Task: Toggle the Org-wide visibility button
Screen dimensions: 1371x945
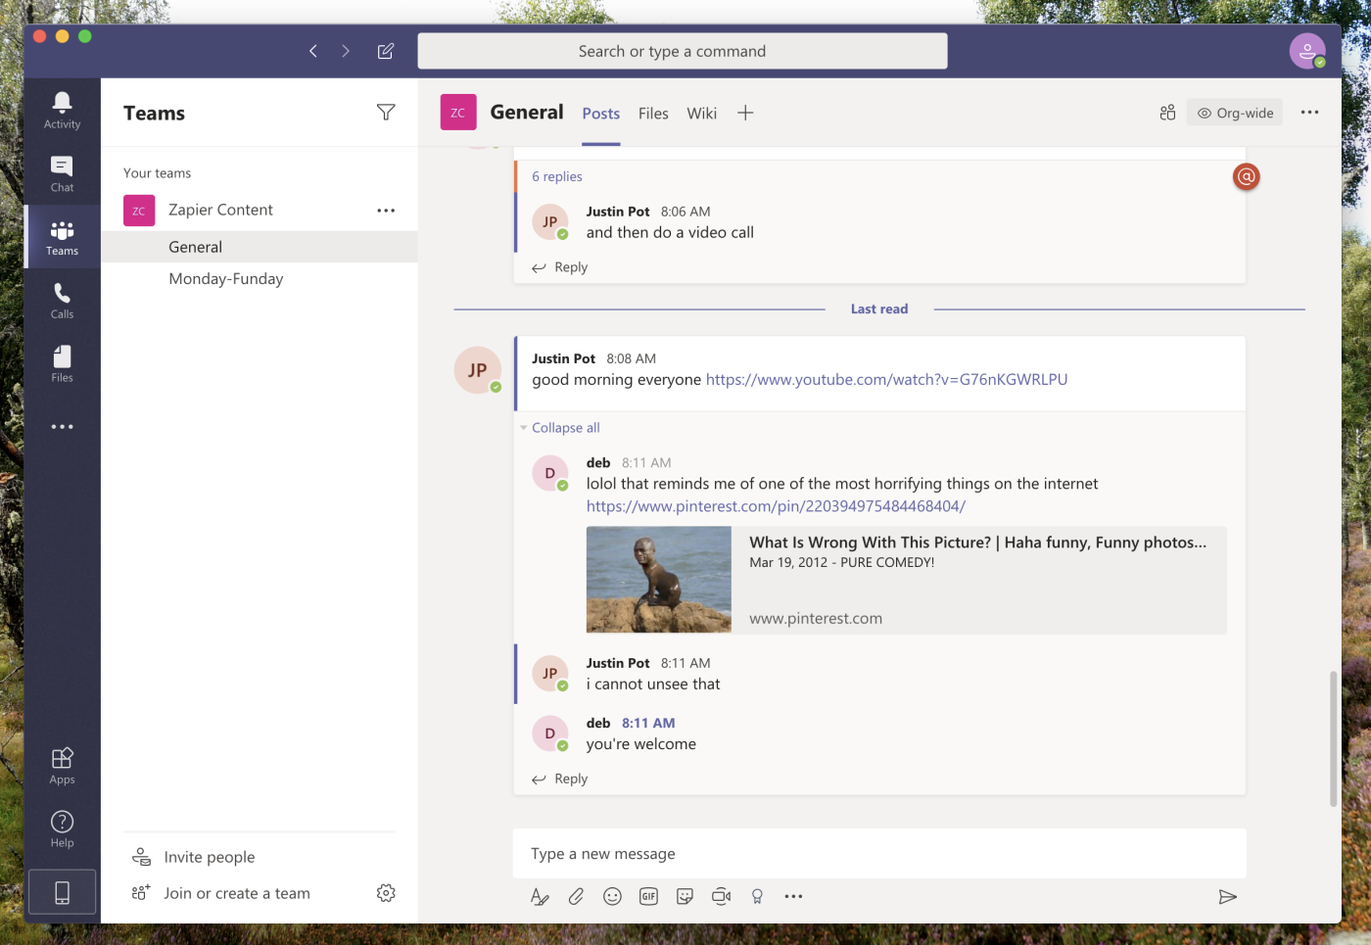Action: tap(1236, 113)
